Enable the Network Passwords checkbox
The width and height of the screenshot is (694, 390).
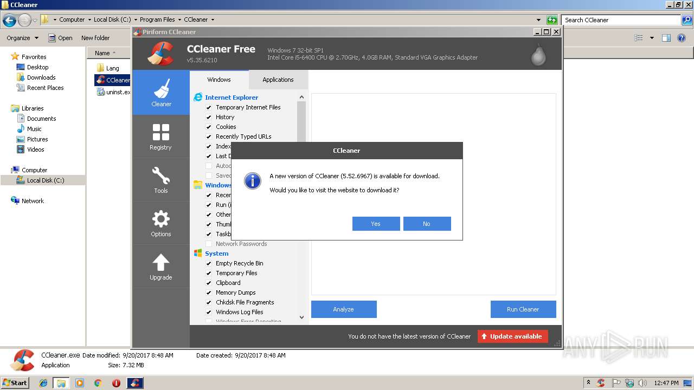pos(209,244)
